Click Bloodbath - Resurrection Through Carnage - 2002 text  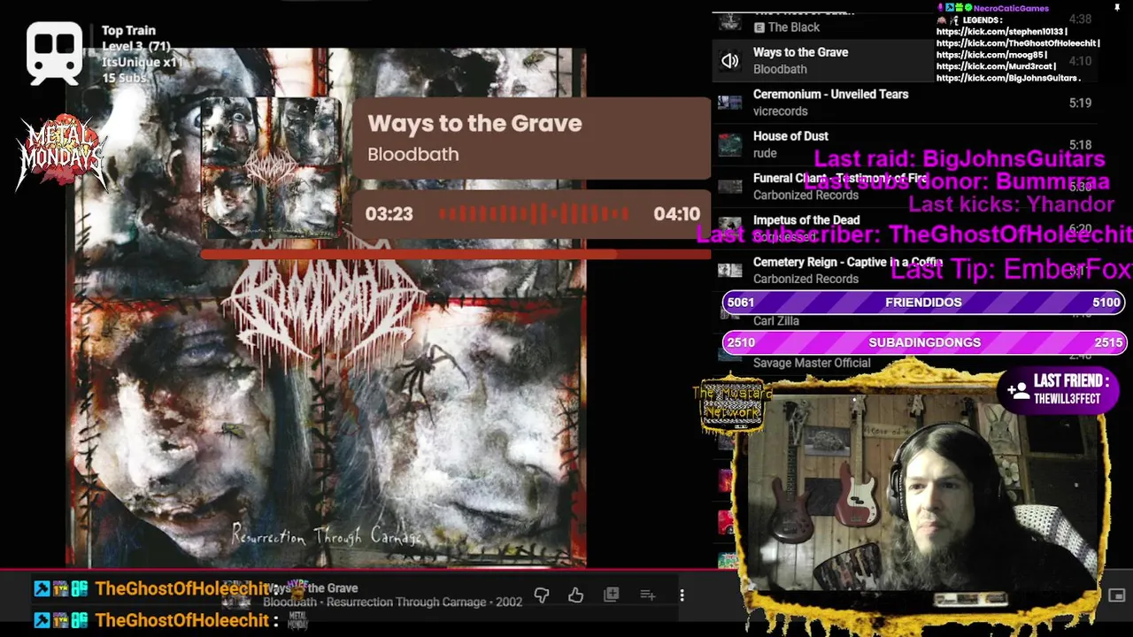(x=392, y=602)
